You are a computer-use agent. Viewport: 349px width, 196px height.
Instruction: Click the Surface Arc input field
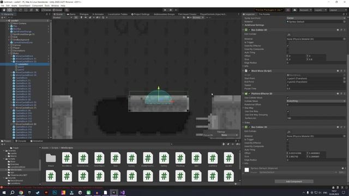click(x=316, y=118)
